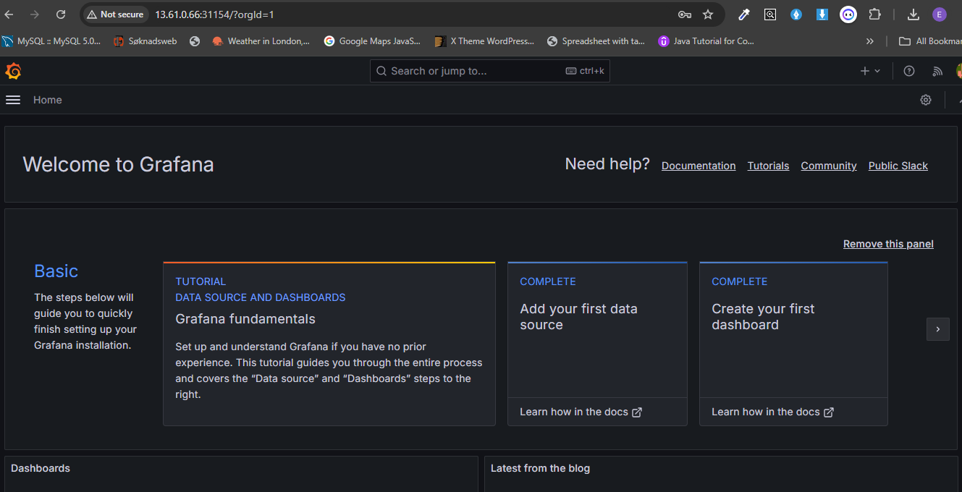Click the blue download-arrow extension icon
962x492 pixels.
click(x=822, y=14)
